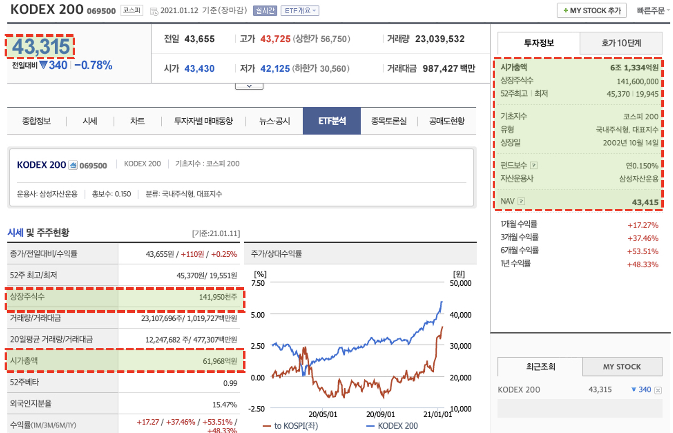Click the 시가총액 table value 61,968억원
Viewport: 673px width, 433px height.
220,361
